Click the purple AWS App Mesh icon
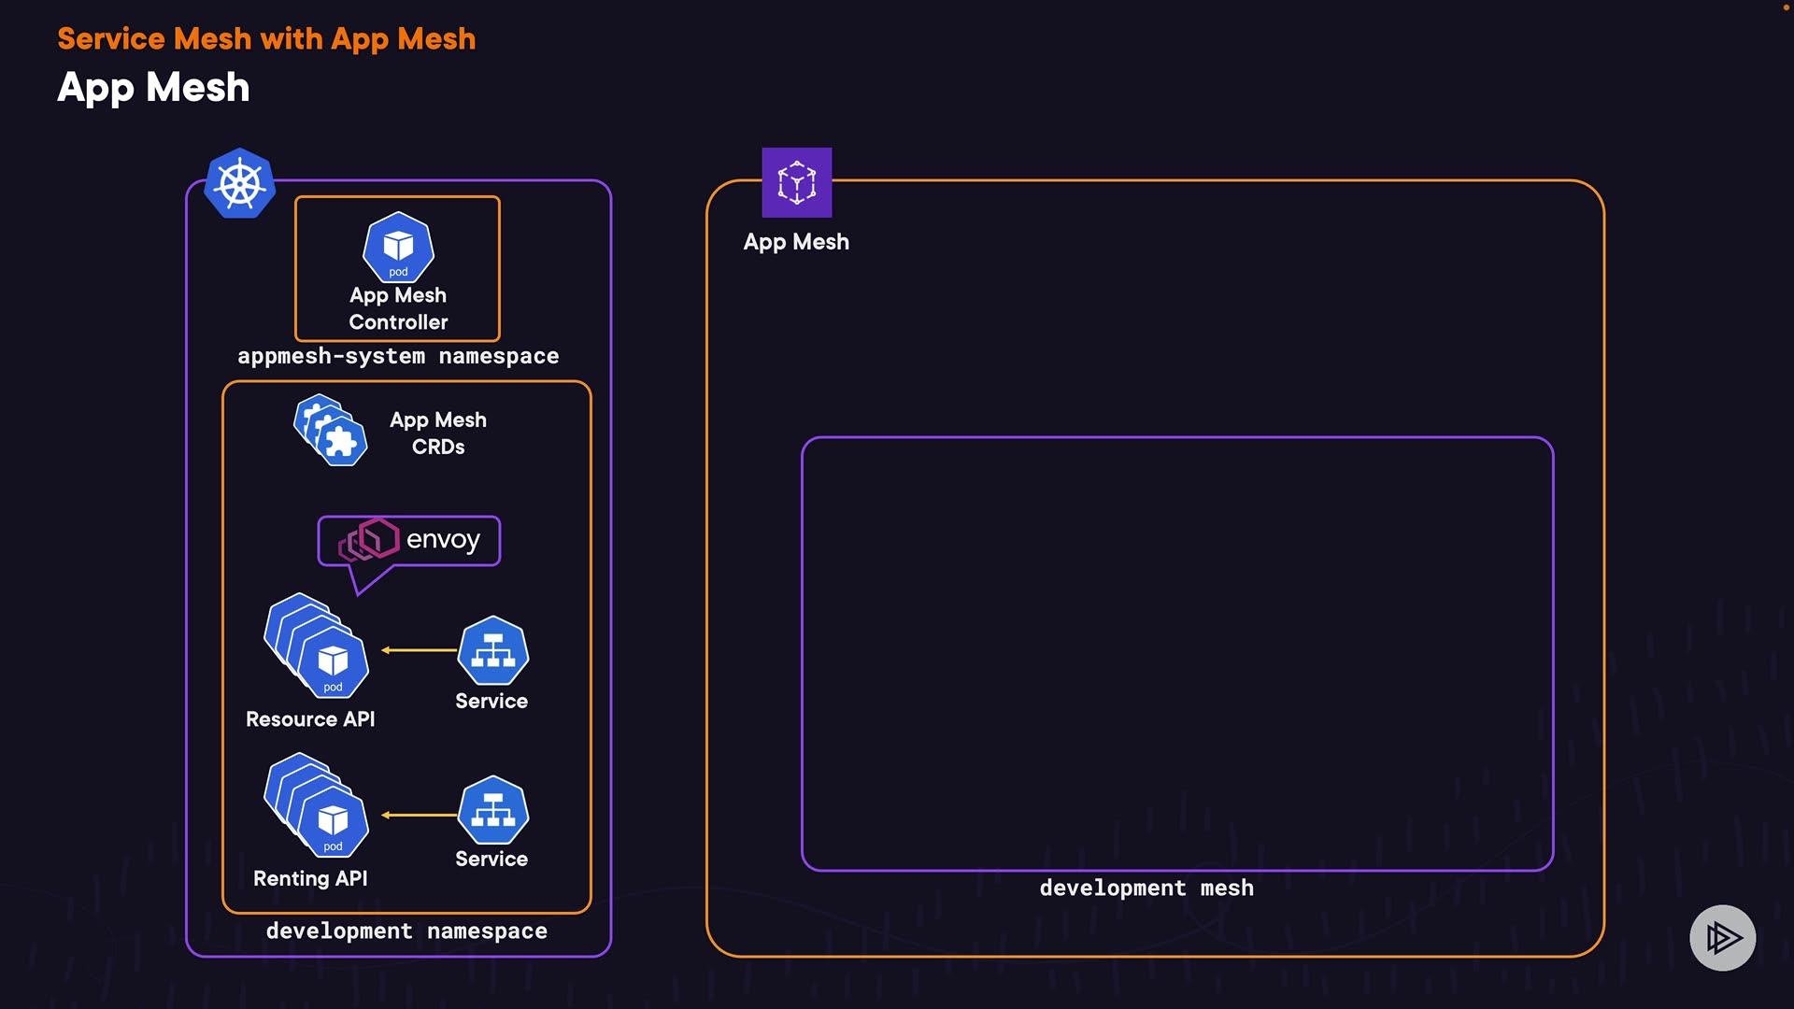 point(796,182)
